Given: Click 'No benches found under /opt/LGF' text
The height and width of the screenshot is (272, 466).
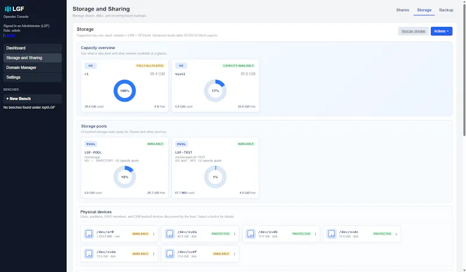Looking at the screenshot, I should click(29, 107).
